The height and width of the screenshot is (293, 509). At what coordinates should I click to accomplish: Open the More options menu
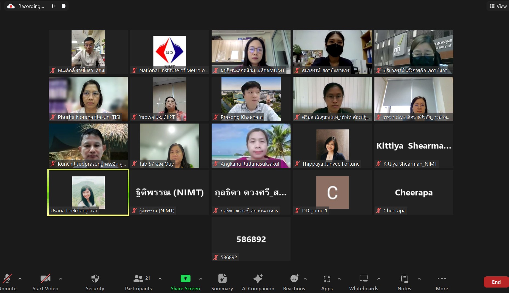point(442,279)
